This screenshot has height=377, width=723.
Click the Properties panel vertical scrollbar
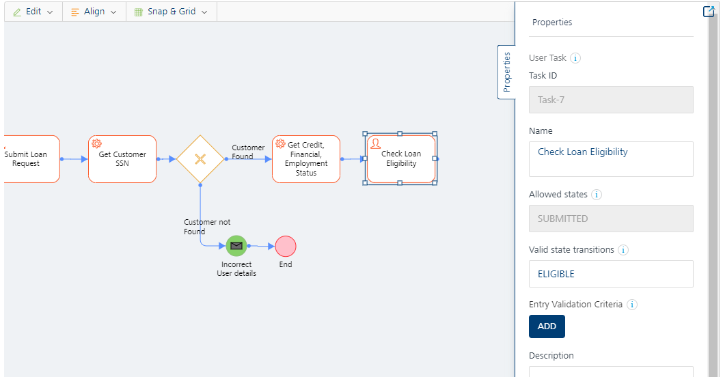coord(712,193)
